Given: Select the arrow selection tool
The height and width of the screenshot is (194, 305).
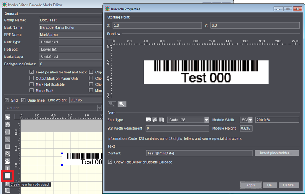Looking at the screenshot, I should [x=7, y=117].
